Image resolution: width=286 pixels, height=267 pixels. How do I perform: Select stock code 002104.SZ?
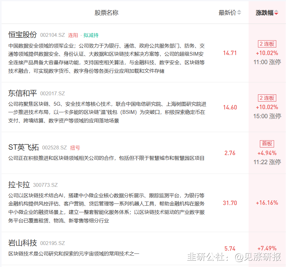(x=53, y=35)
